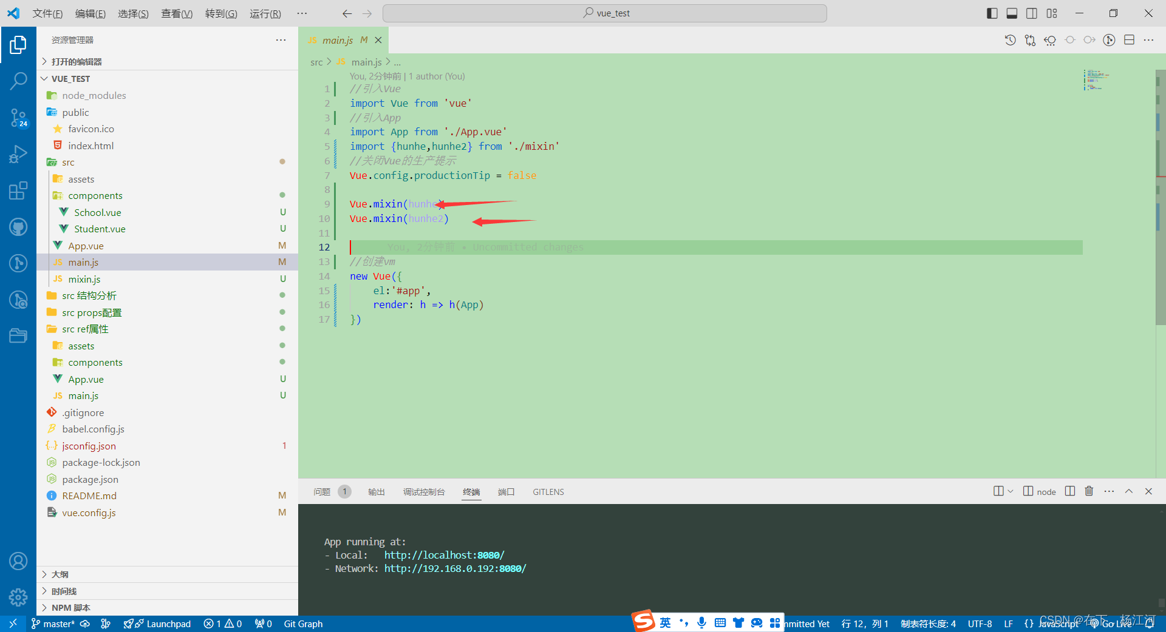Image resolution: width=1166 pixels, height=632 pixels.
Task: Open Source Control view with 24 badge
Action: click(x=18, y=118)
